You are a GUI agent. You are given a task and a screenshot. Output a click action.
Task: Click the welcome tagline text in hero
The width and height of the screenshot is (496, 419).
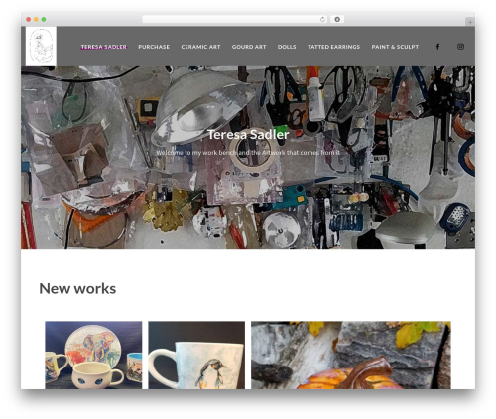point(248,153)
